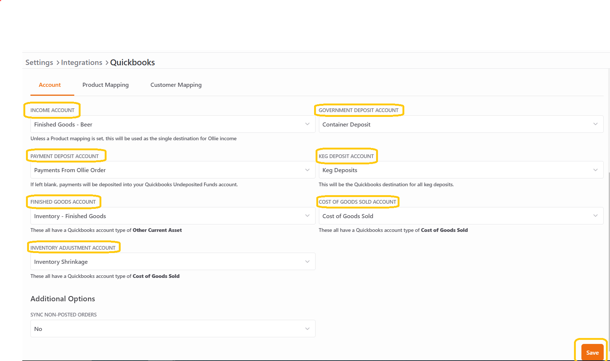Click chevron beside Inventory Shrinkage
610x361 pixels.
(x=307, y=262)
